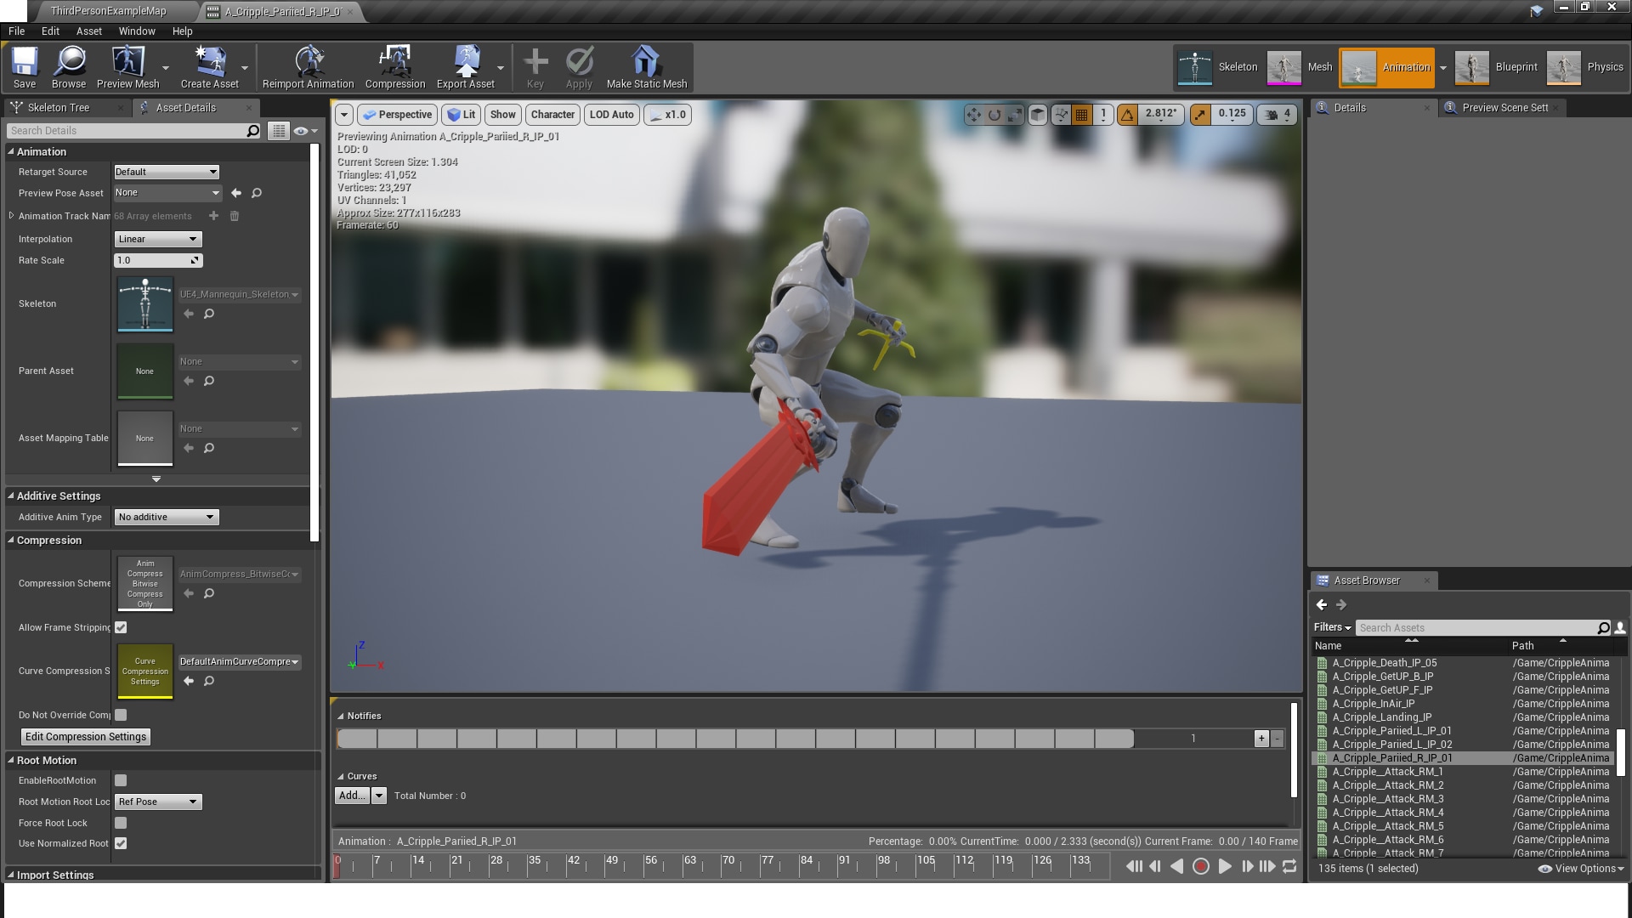This screenshot has height=918, width=1632.
Task: Play the animation in reverse
Action: pyautogui.click(x=1176, y=866)
